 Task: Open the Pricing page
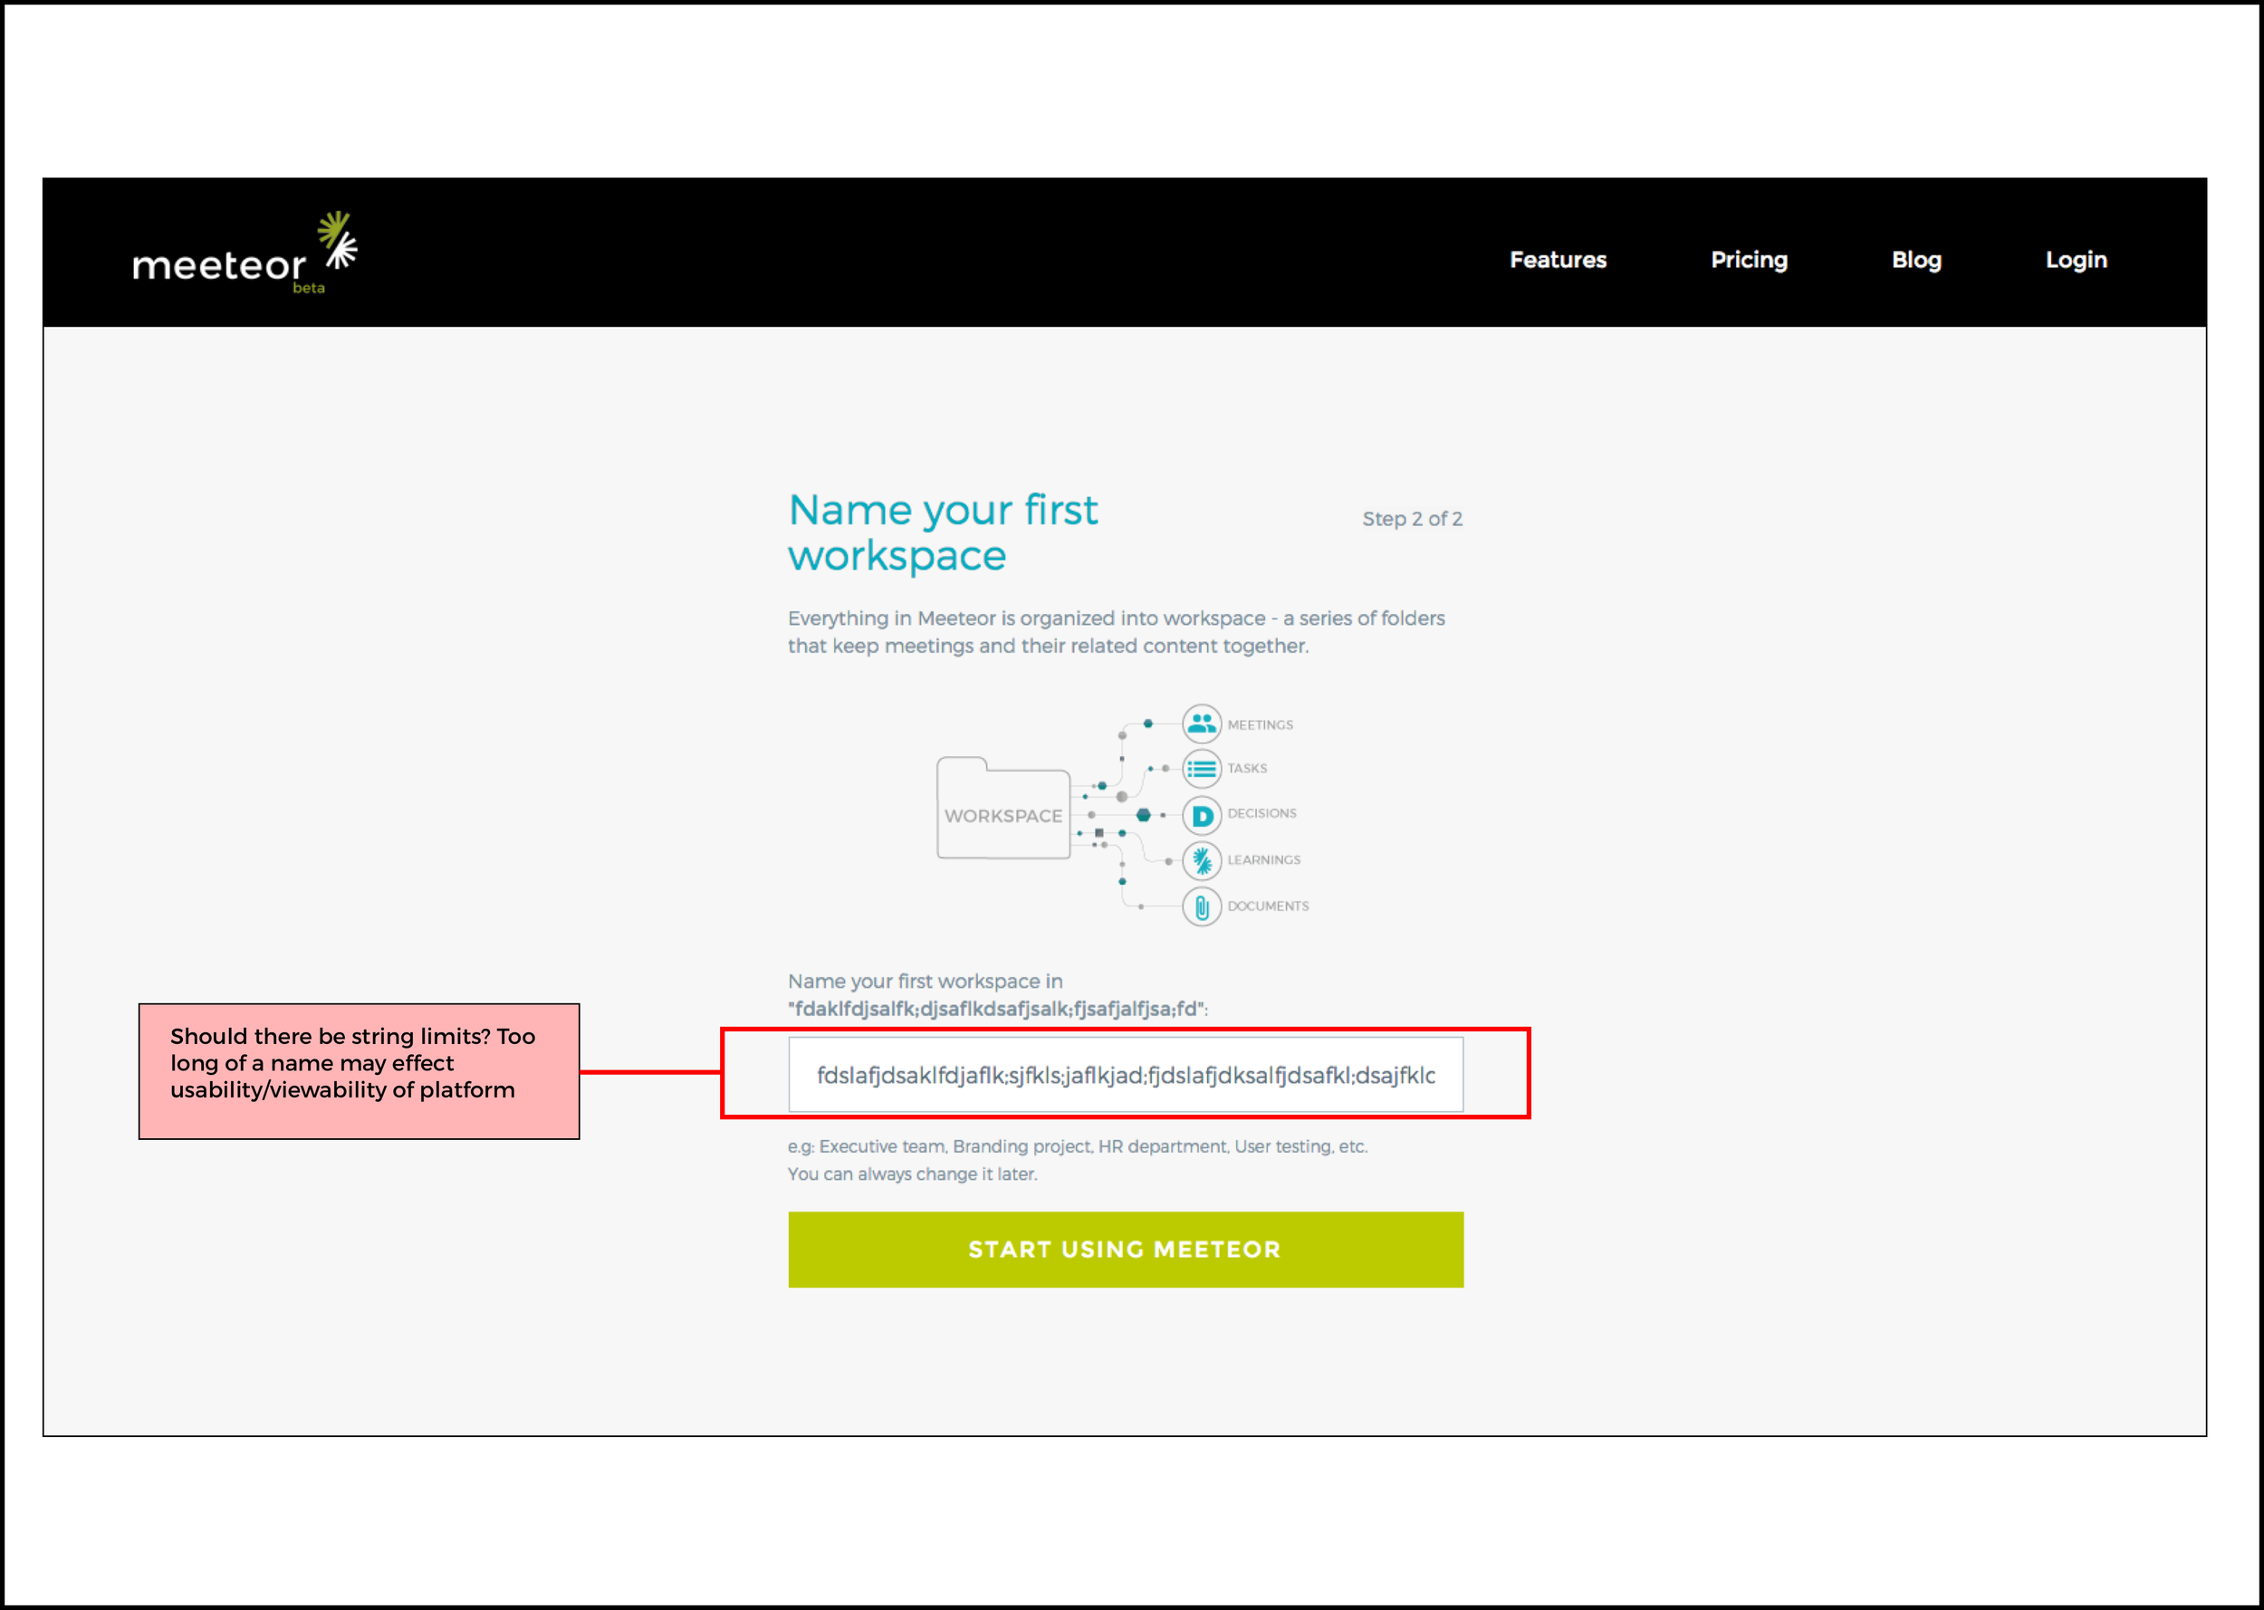point(1749,260)
